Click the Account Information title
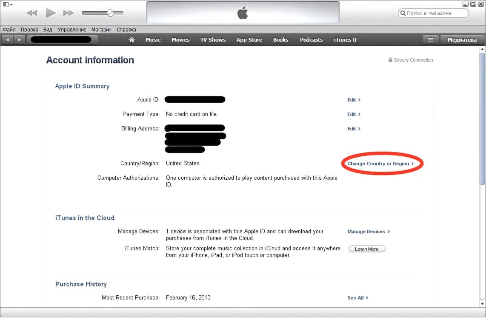This screenshot has height=322, width=486. (90, 60)
